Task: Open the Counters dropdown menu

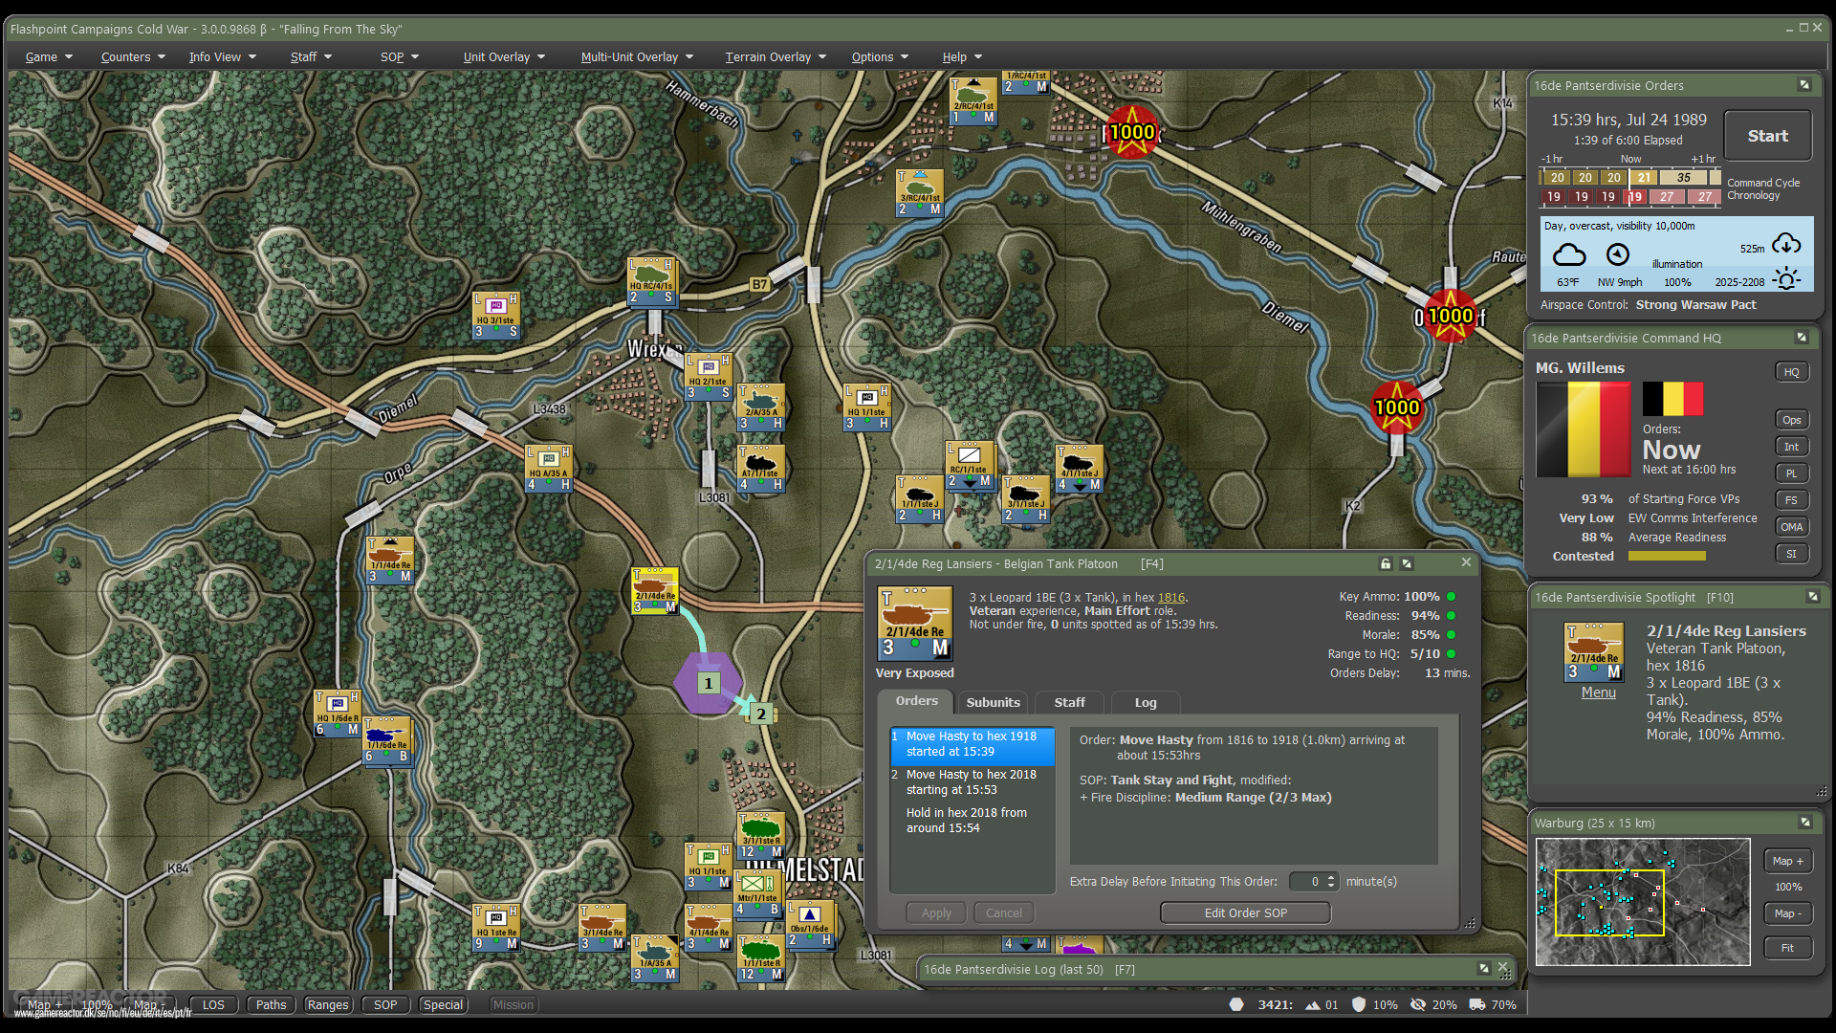Action: tap(133, 57)
